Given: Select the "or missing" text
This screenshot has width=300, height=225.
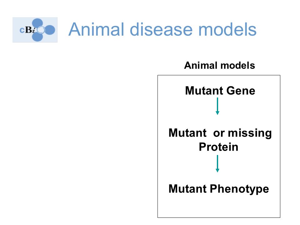Looking at the screenshot, I should coord(242,133).
